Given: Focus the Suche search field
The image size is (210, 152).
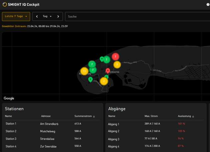Looking at the screenshot, I should pyautogui.click(x=137, y=16).
